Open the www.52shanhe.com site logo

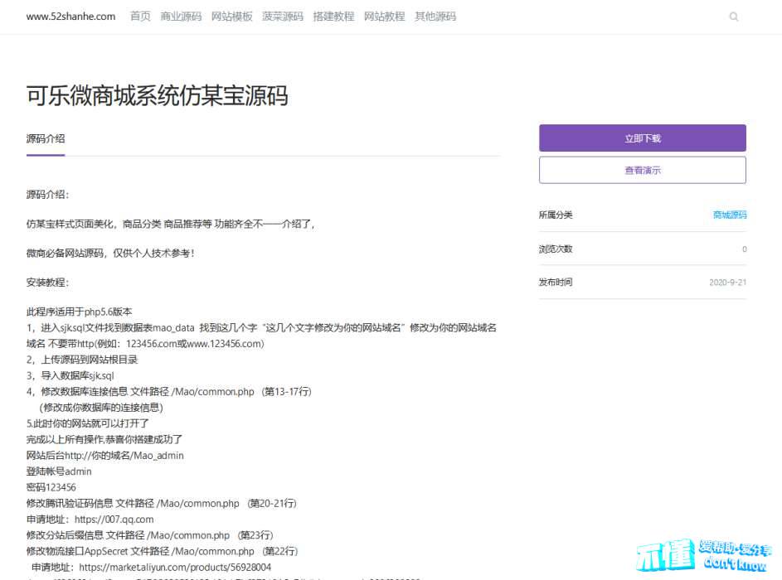[x=70, y=17]
